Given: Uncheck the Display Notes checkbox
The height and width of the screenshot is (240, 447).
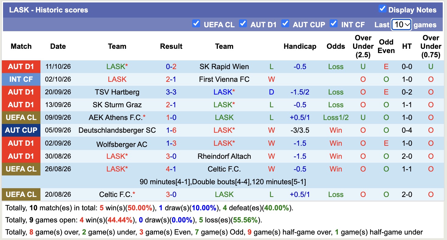Looking at the screenshot, I should (x=383, y=9).
